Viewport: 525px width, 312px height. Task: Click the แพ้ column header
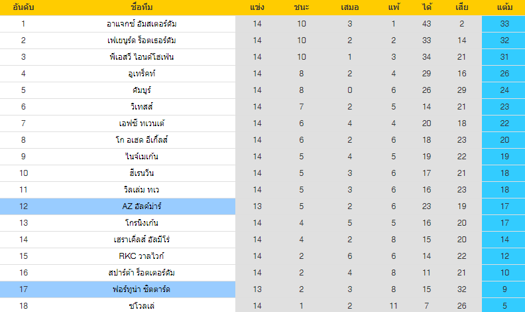point(393,7)
